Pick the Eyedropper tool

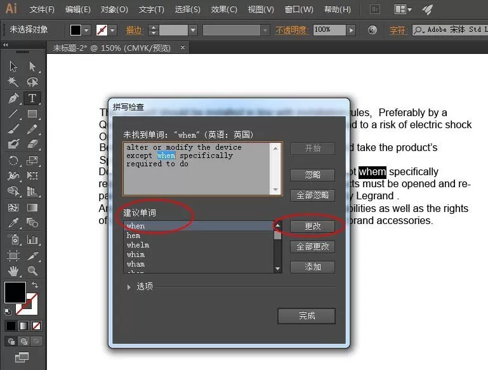click(x=13, y=223)
